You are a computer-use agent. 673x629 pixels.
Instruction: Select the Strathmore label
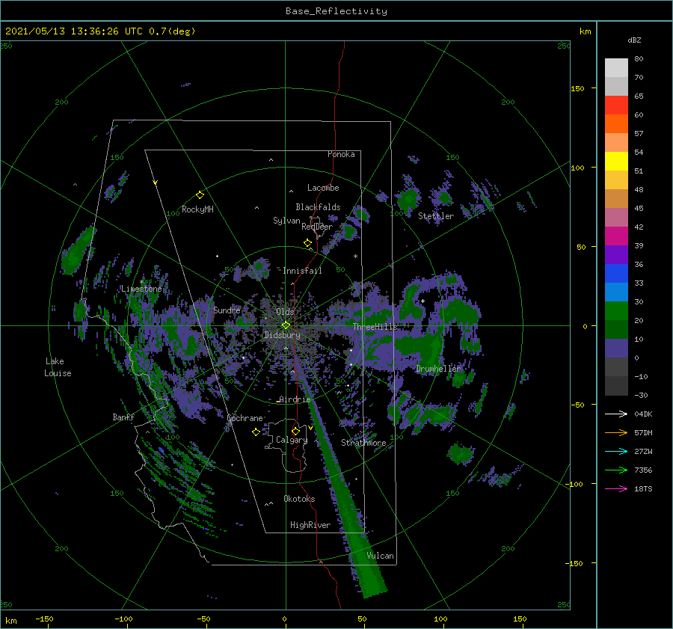point(363,443)
